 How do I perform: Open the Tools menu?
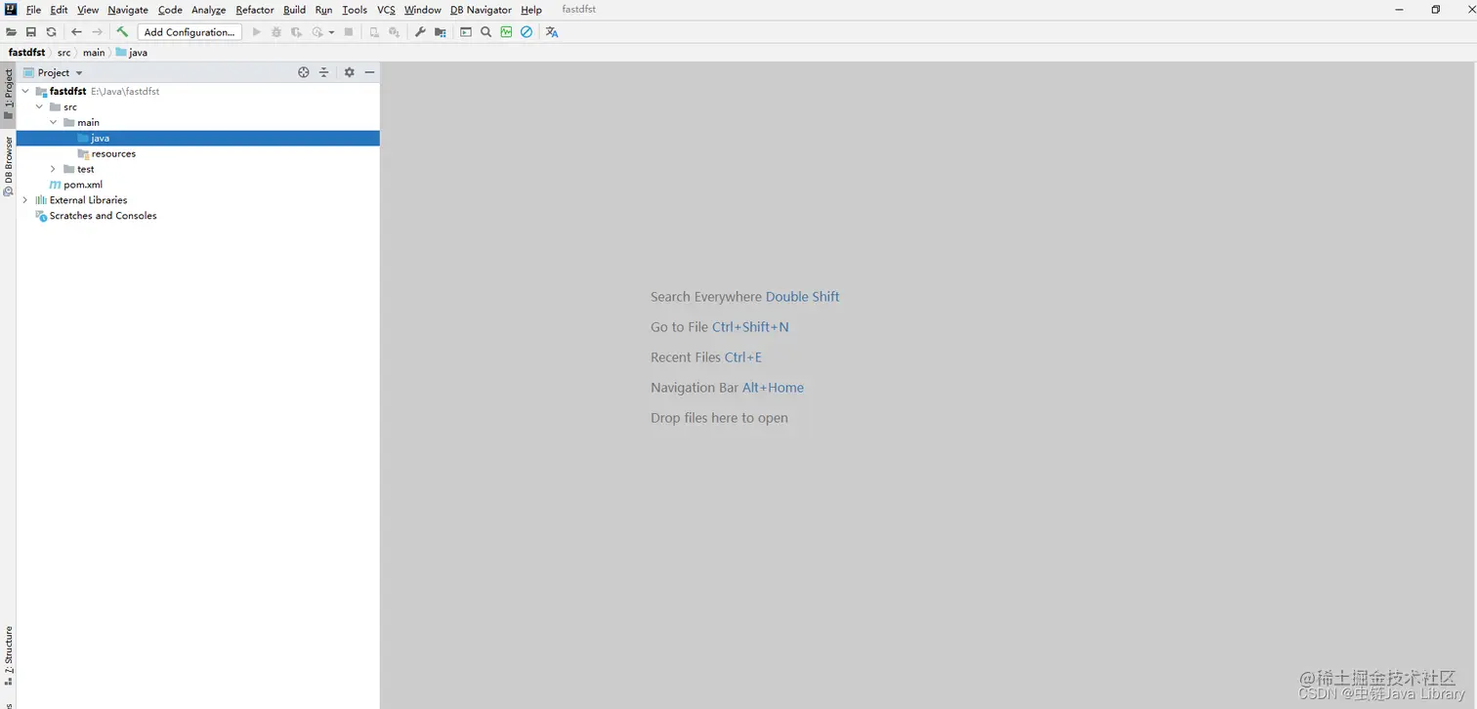[355, 10]
